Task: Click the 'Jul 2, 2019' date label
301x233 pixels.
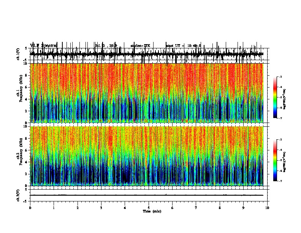Action: click(x=106, y=46)
